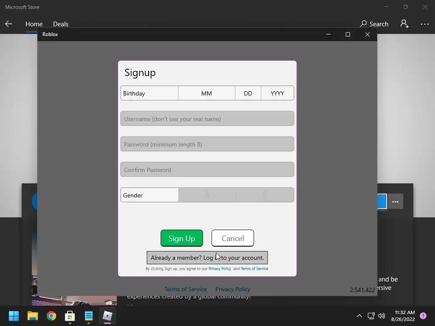Viewport: 435px width, 326px height.
Task: Show hidden system tray icons
Action: click(x=359, y=316)
